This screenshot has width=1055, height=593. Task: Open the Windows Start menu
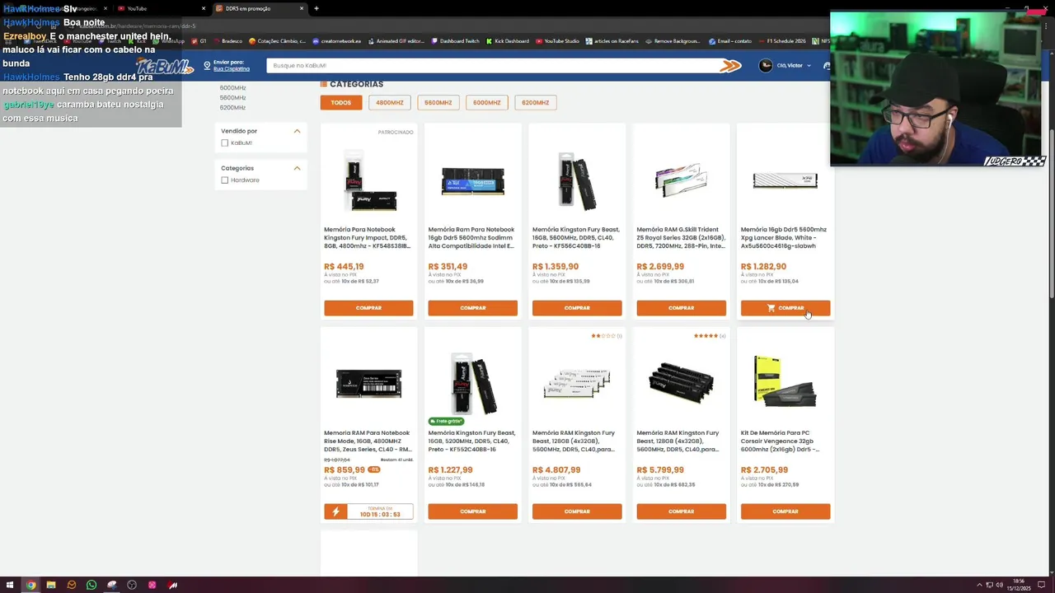pos(10,585)
